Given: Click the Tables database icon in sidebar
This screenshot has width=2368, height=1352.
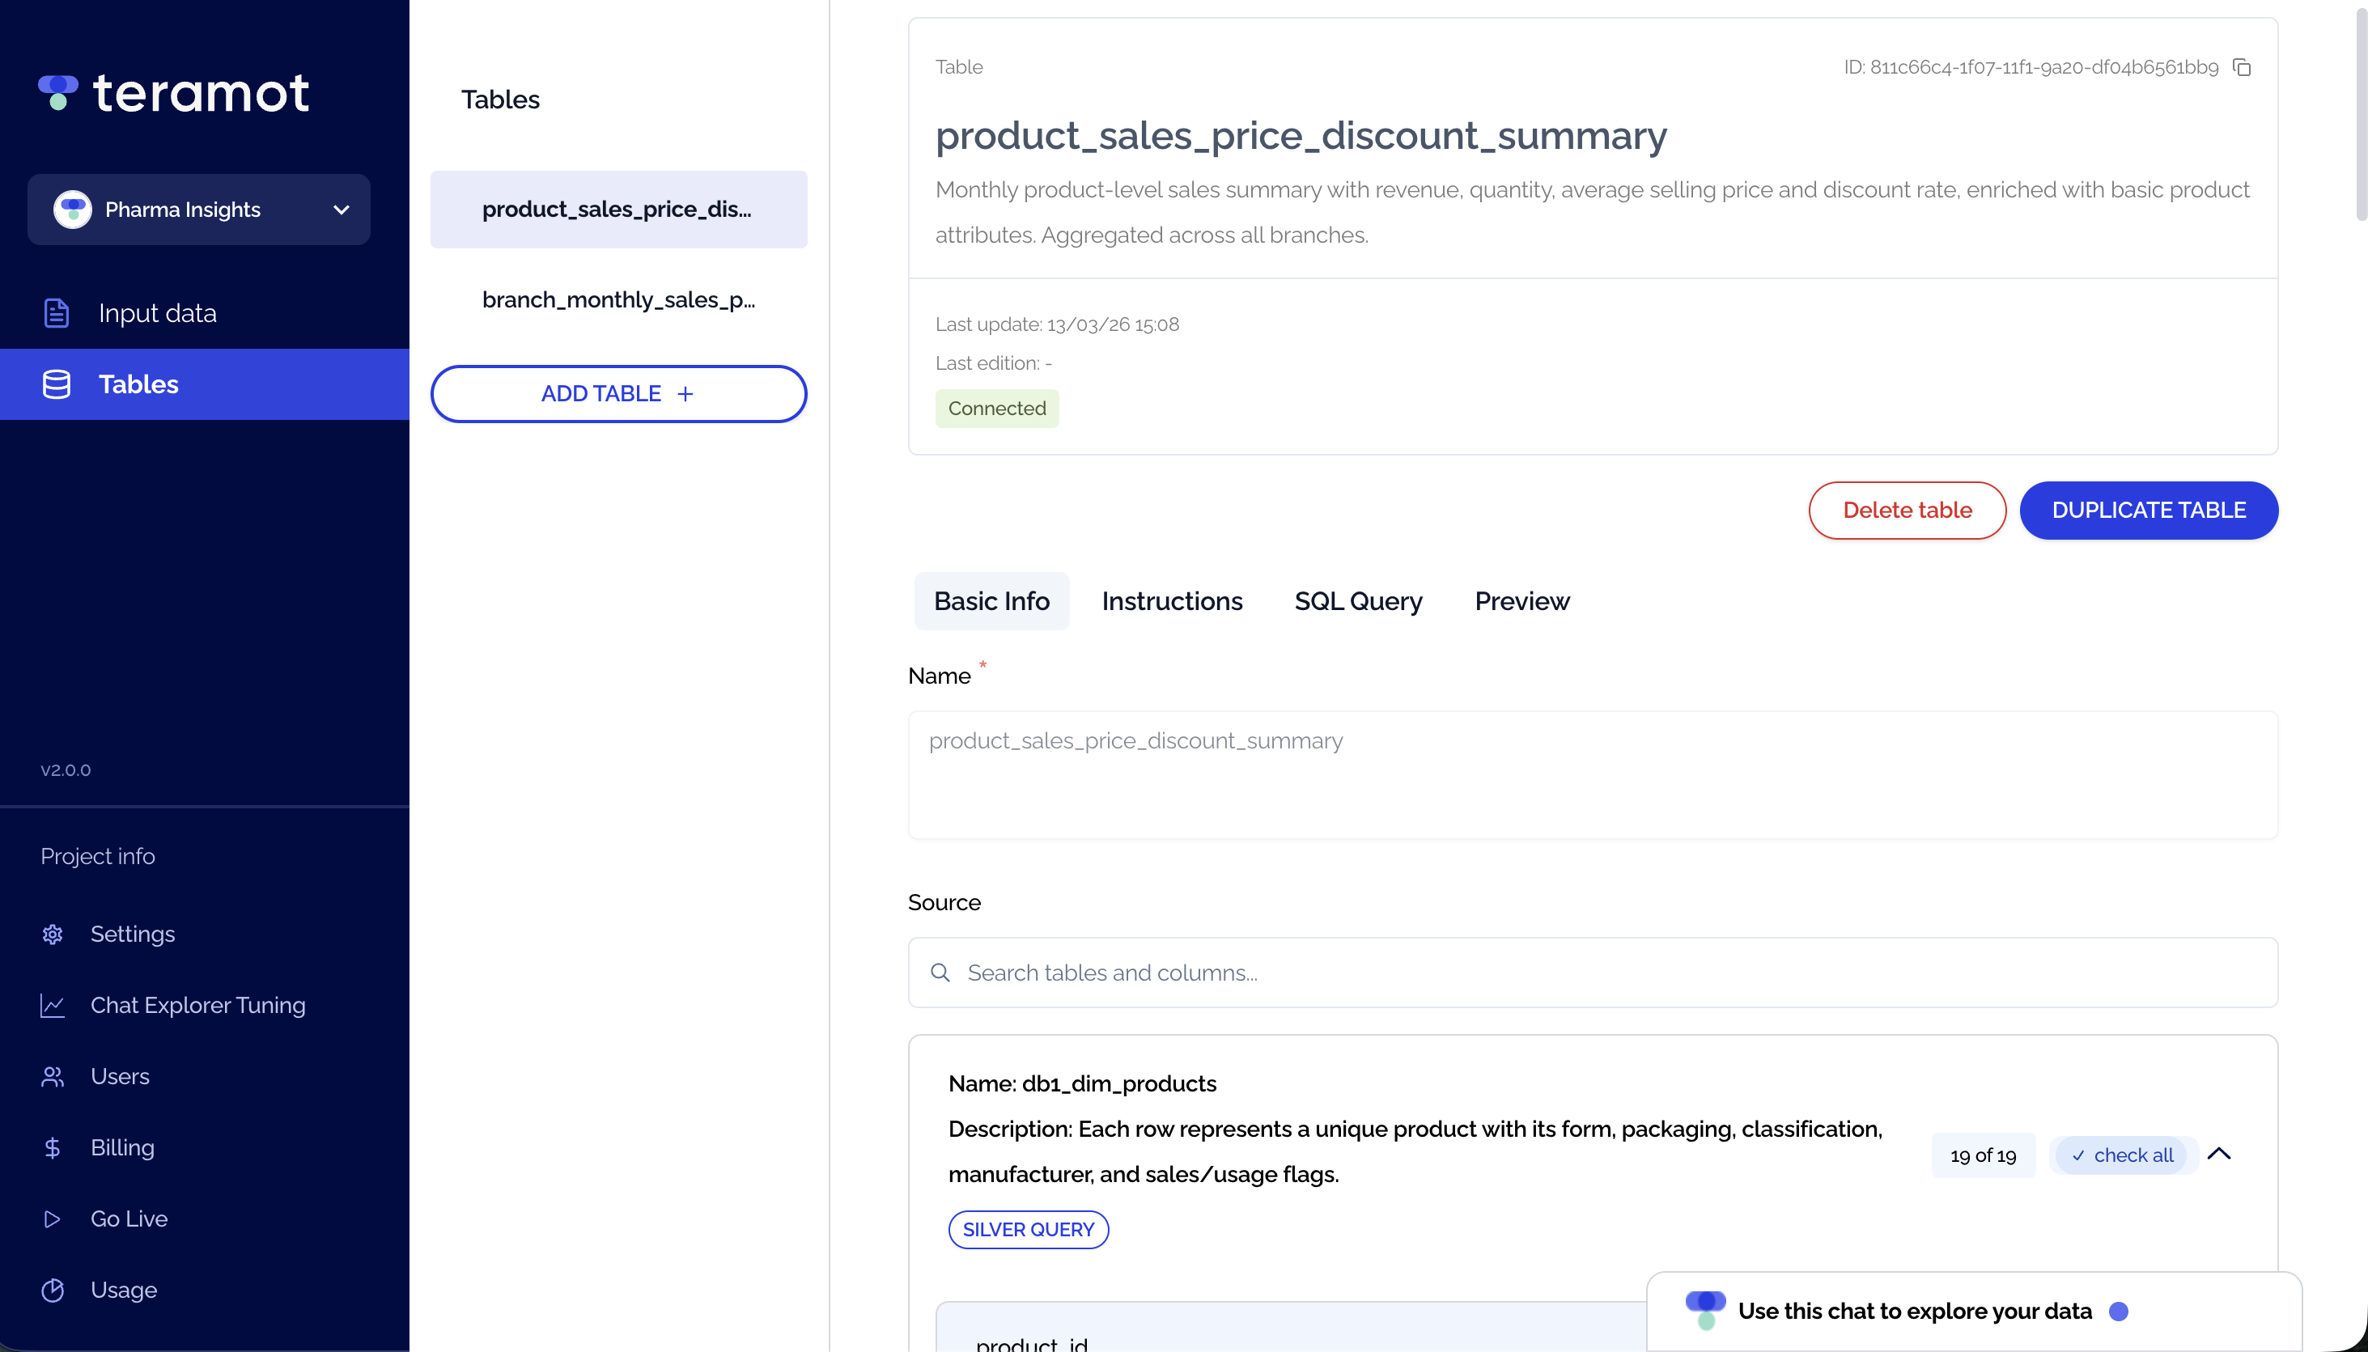Looking at the screenshot, I should (x=57, y=384).
